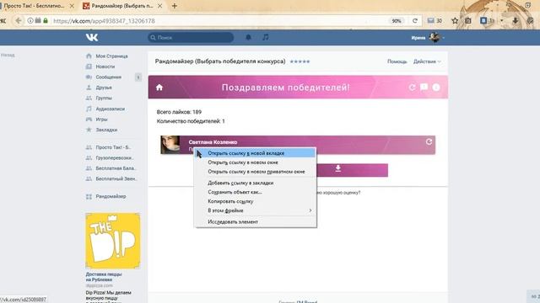This screenshot has width=540, height=303.
Task: Click the Сообщения unread counter badge
Action: (138, 77)
